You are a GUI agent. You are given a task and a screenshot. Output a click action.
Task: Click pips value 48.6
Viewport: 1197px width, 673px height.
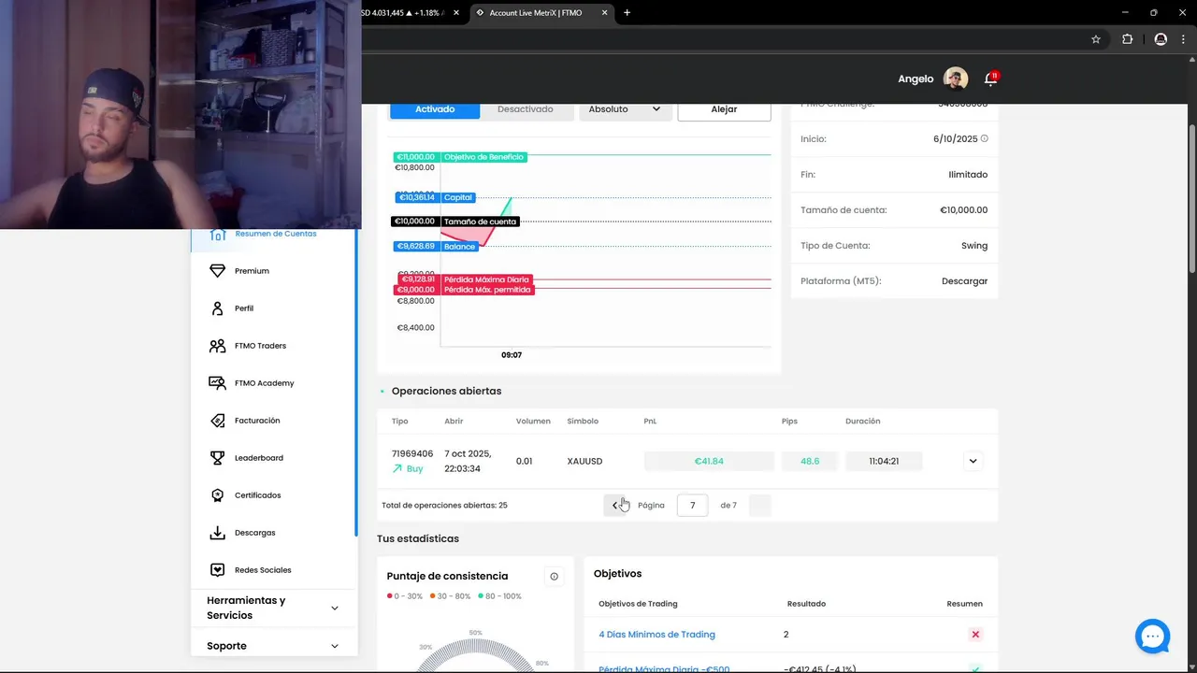810,461
